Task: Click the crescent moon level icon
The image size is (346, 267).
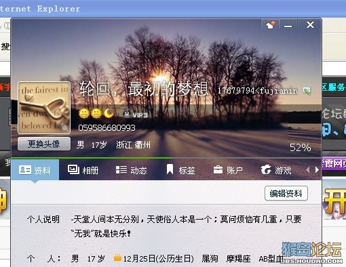Action: (109, 113)
